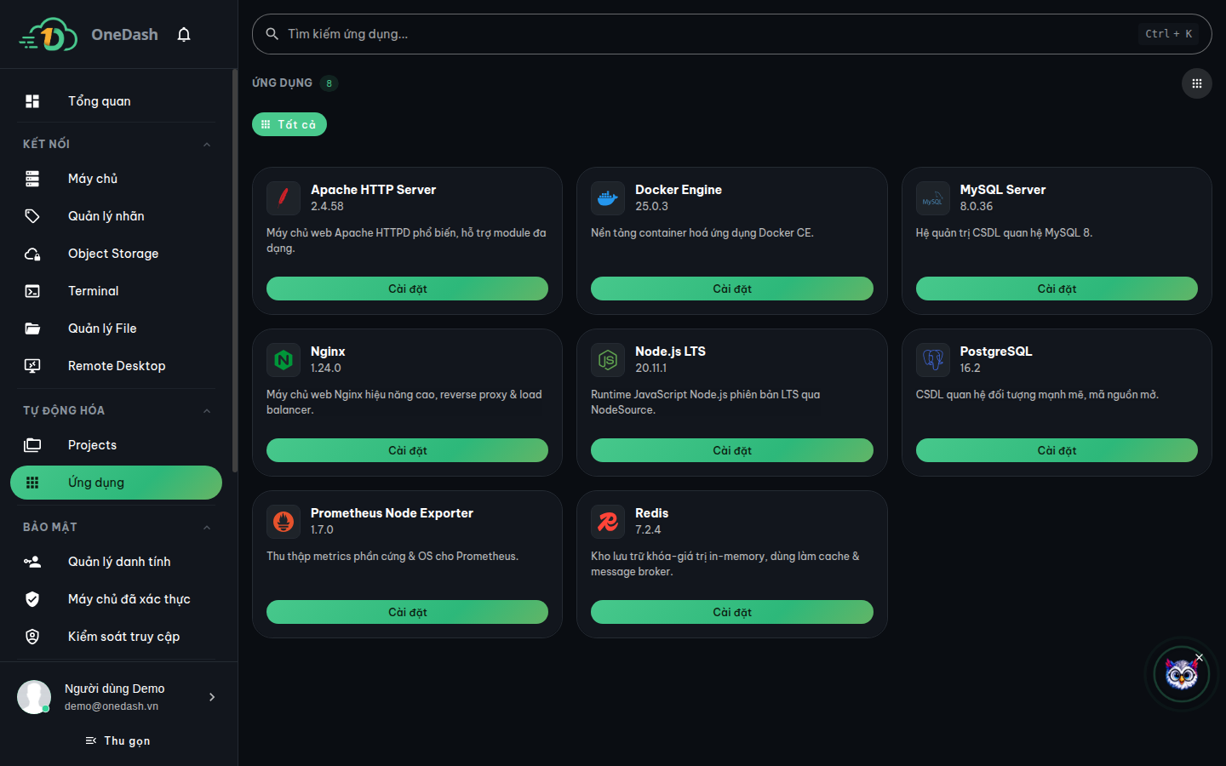The image size is (1226, 766).
Task: Click the Máy chủ server icon
Action: coord(32,179)
